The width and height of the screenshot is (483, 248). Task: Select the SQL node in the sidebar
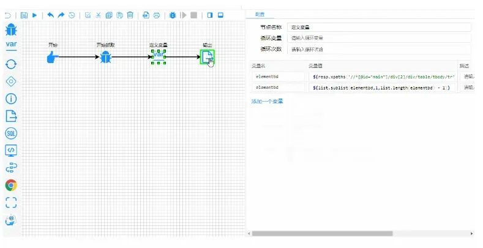[x=11, y=133]
